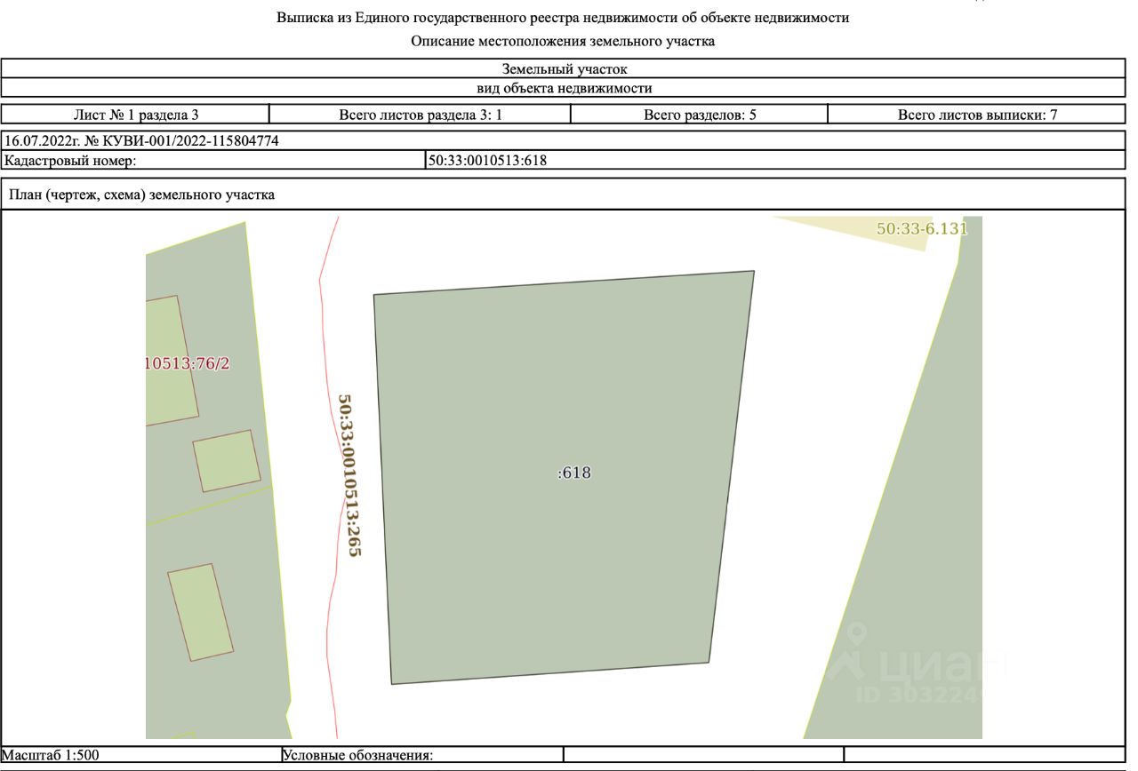Viewport: 1138px width, 771px height.
Task: Click the date and request number 'КУВИ-001/2022-115804774' line
Action: (x=564, y=140)
